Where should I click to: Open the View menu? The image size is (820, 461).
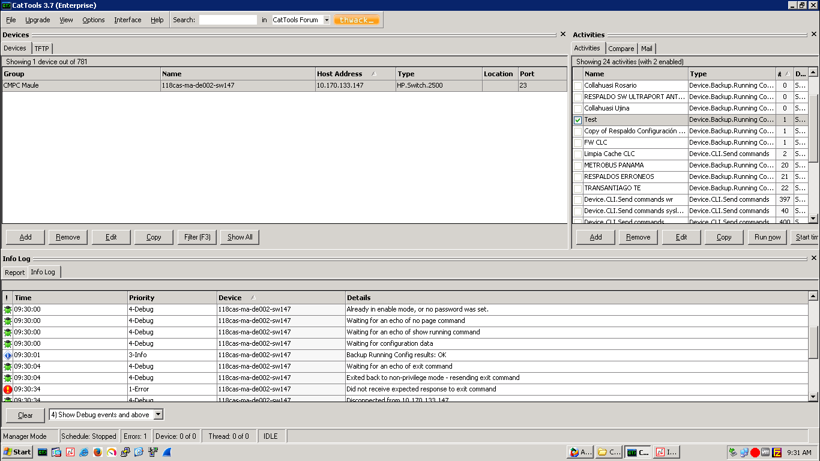(66, 20)
